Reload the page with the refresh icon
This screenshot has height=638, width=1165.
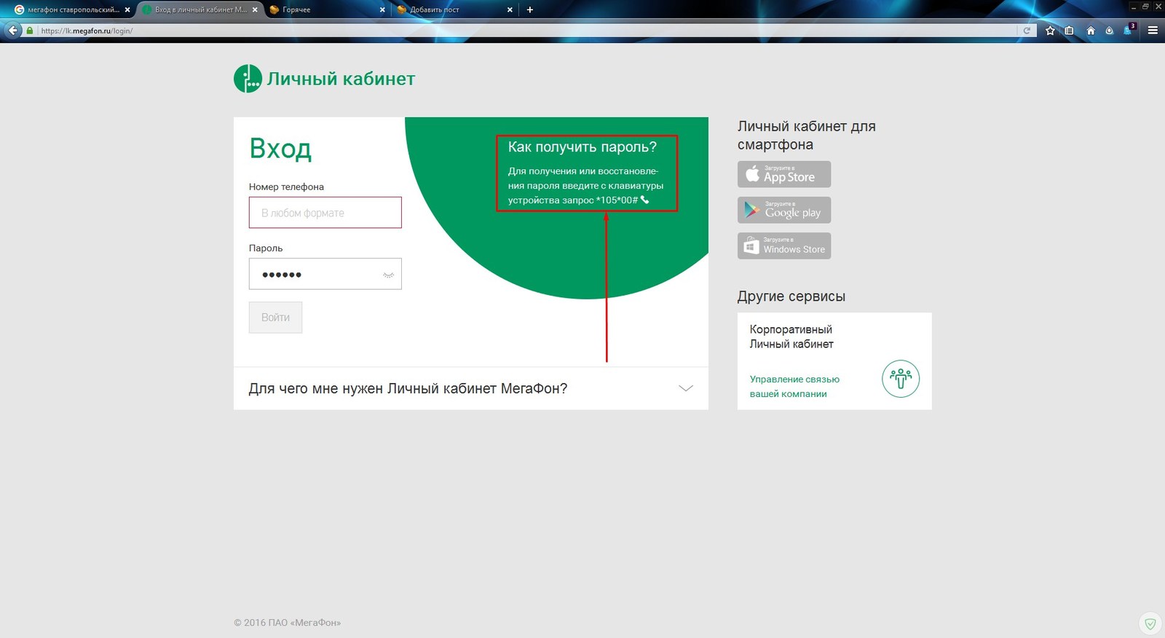(x=1027, y=31)
